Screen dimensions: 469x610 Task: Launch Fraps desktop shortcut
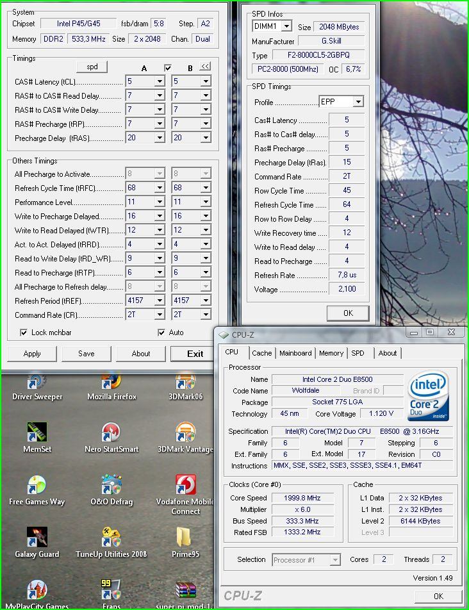(x=111, y=594)
